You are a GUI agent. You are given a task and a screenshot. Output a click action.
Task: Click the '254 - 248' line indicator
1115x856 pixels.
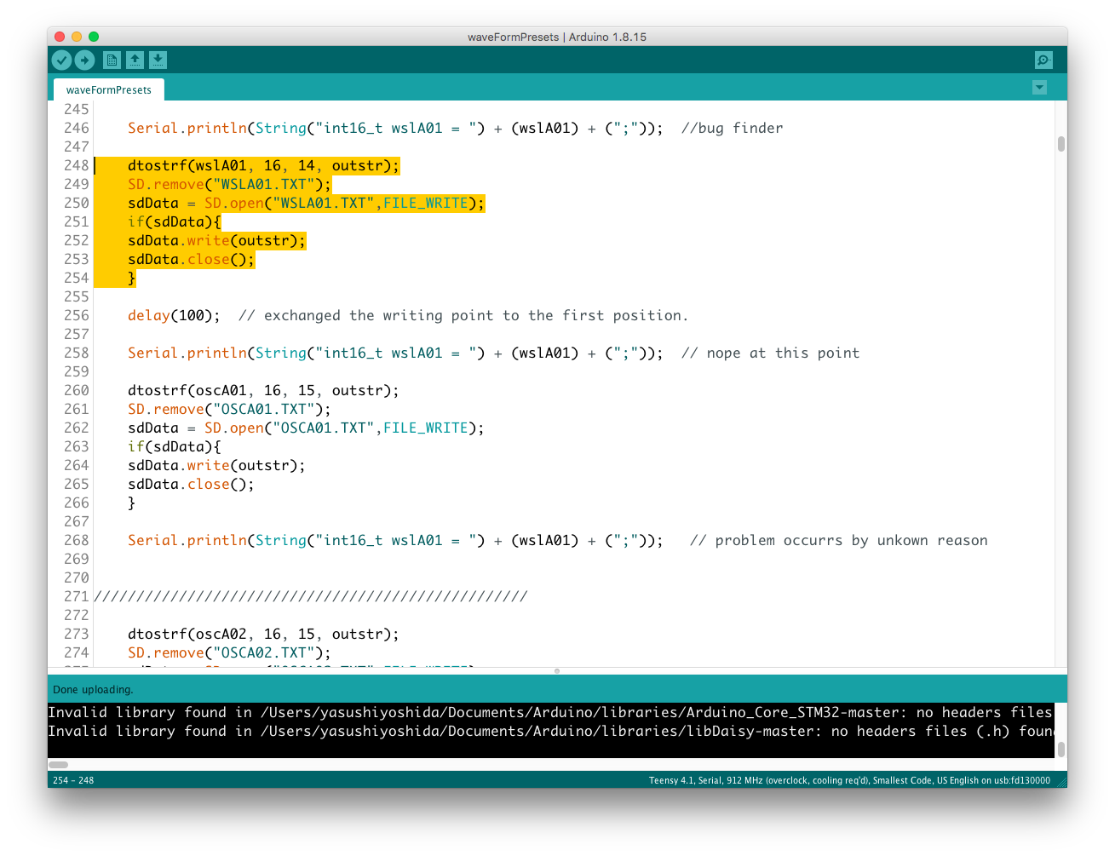pos(73,780)
